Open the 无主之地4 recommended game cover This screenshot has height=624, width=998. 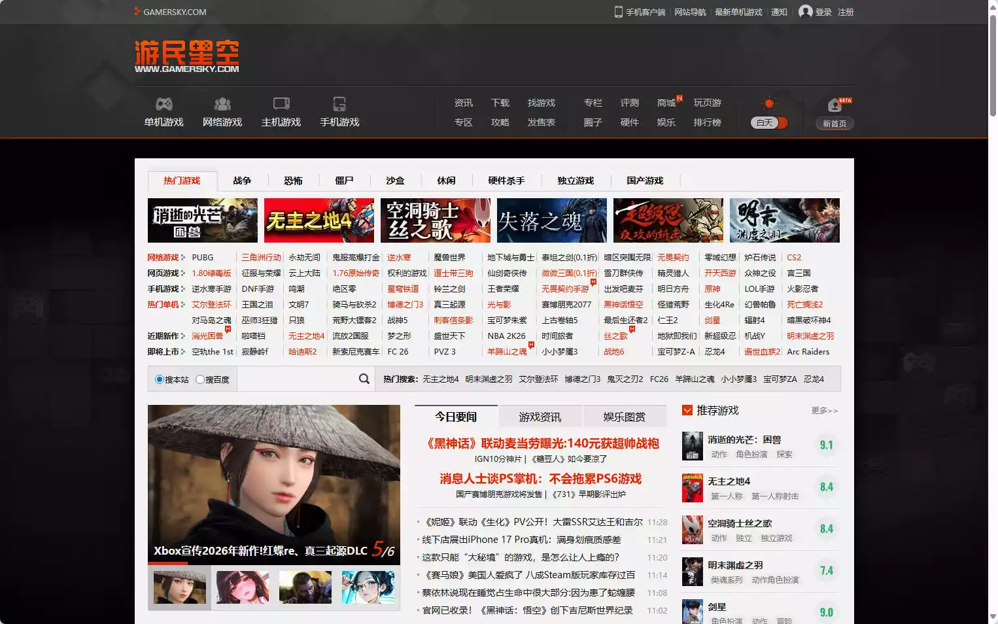point(693,488)
